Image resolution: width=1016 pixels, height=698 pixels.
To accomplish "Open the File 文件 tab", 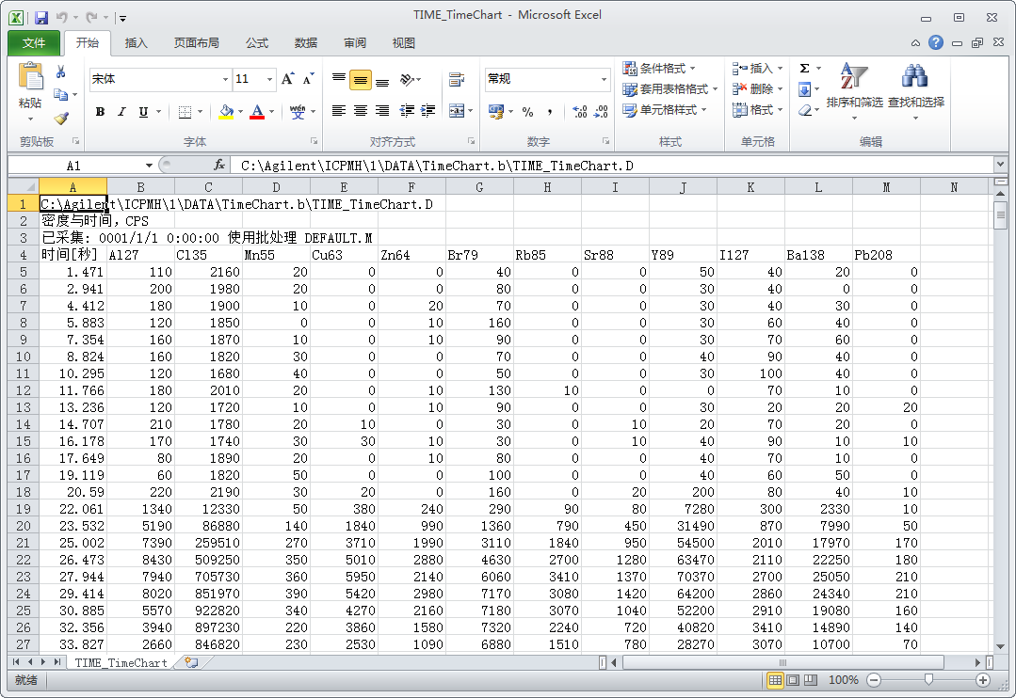I will pyautogui.click(x=34, y=42).
